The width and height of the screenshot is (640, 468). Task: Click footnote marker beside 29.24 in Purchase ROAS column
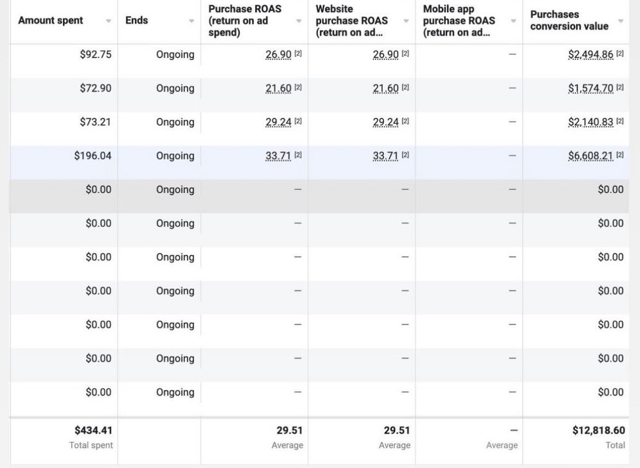coord(298,122)
